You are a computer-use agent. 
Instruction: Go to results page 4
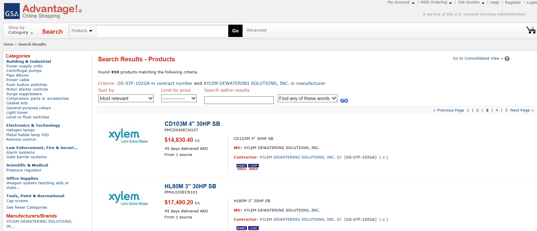(497, 110)
